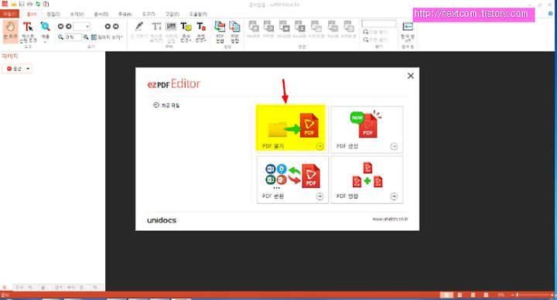Screen dimensions: 557x300
Task: Click the open folder quick access icon
Action: click(x=13, y=5)
